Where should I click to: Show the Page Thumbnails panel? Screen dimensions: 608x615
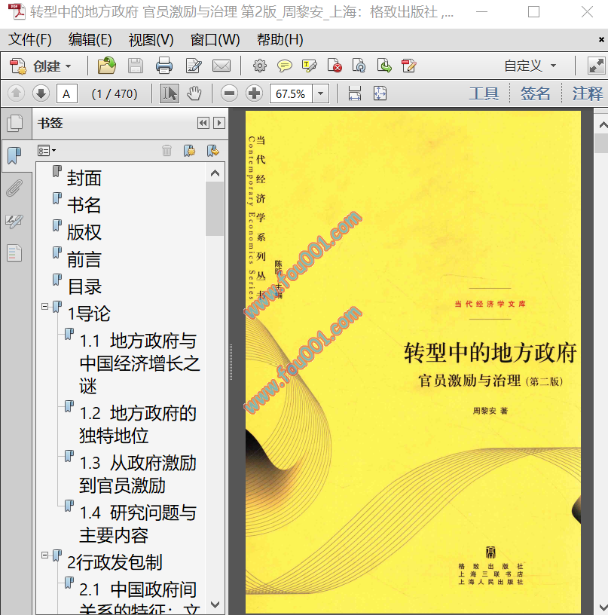click(15, 123)
